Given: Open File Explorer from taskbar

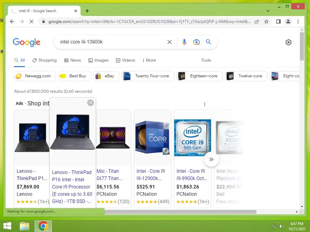Looking at the screenshot, I should pyautogui.click(x=25, y=226).
